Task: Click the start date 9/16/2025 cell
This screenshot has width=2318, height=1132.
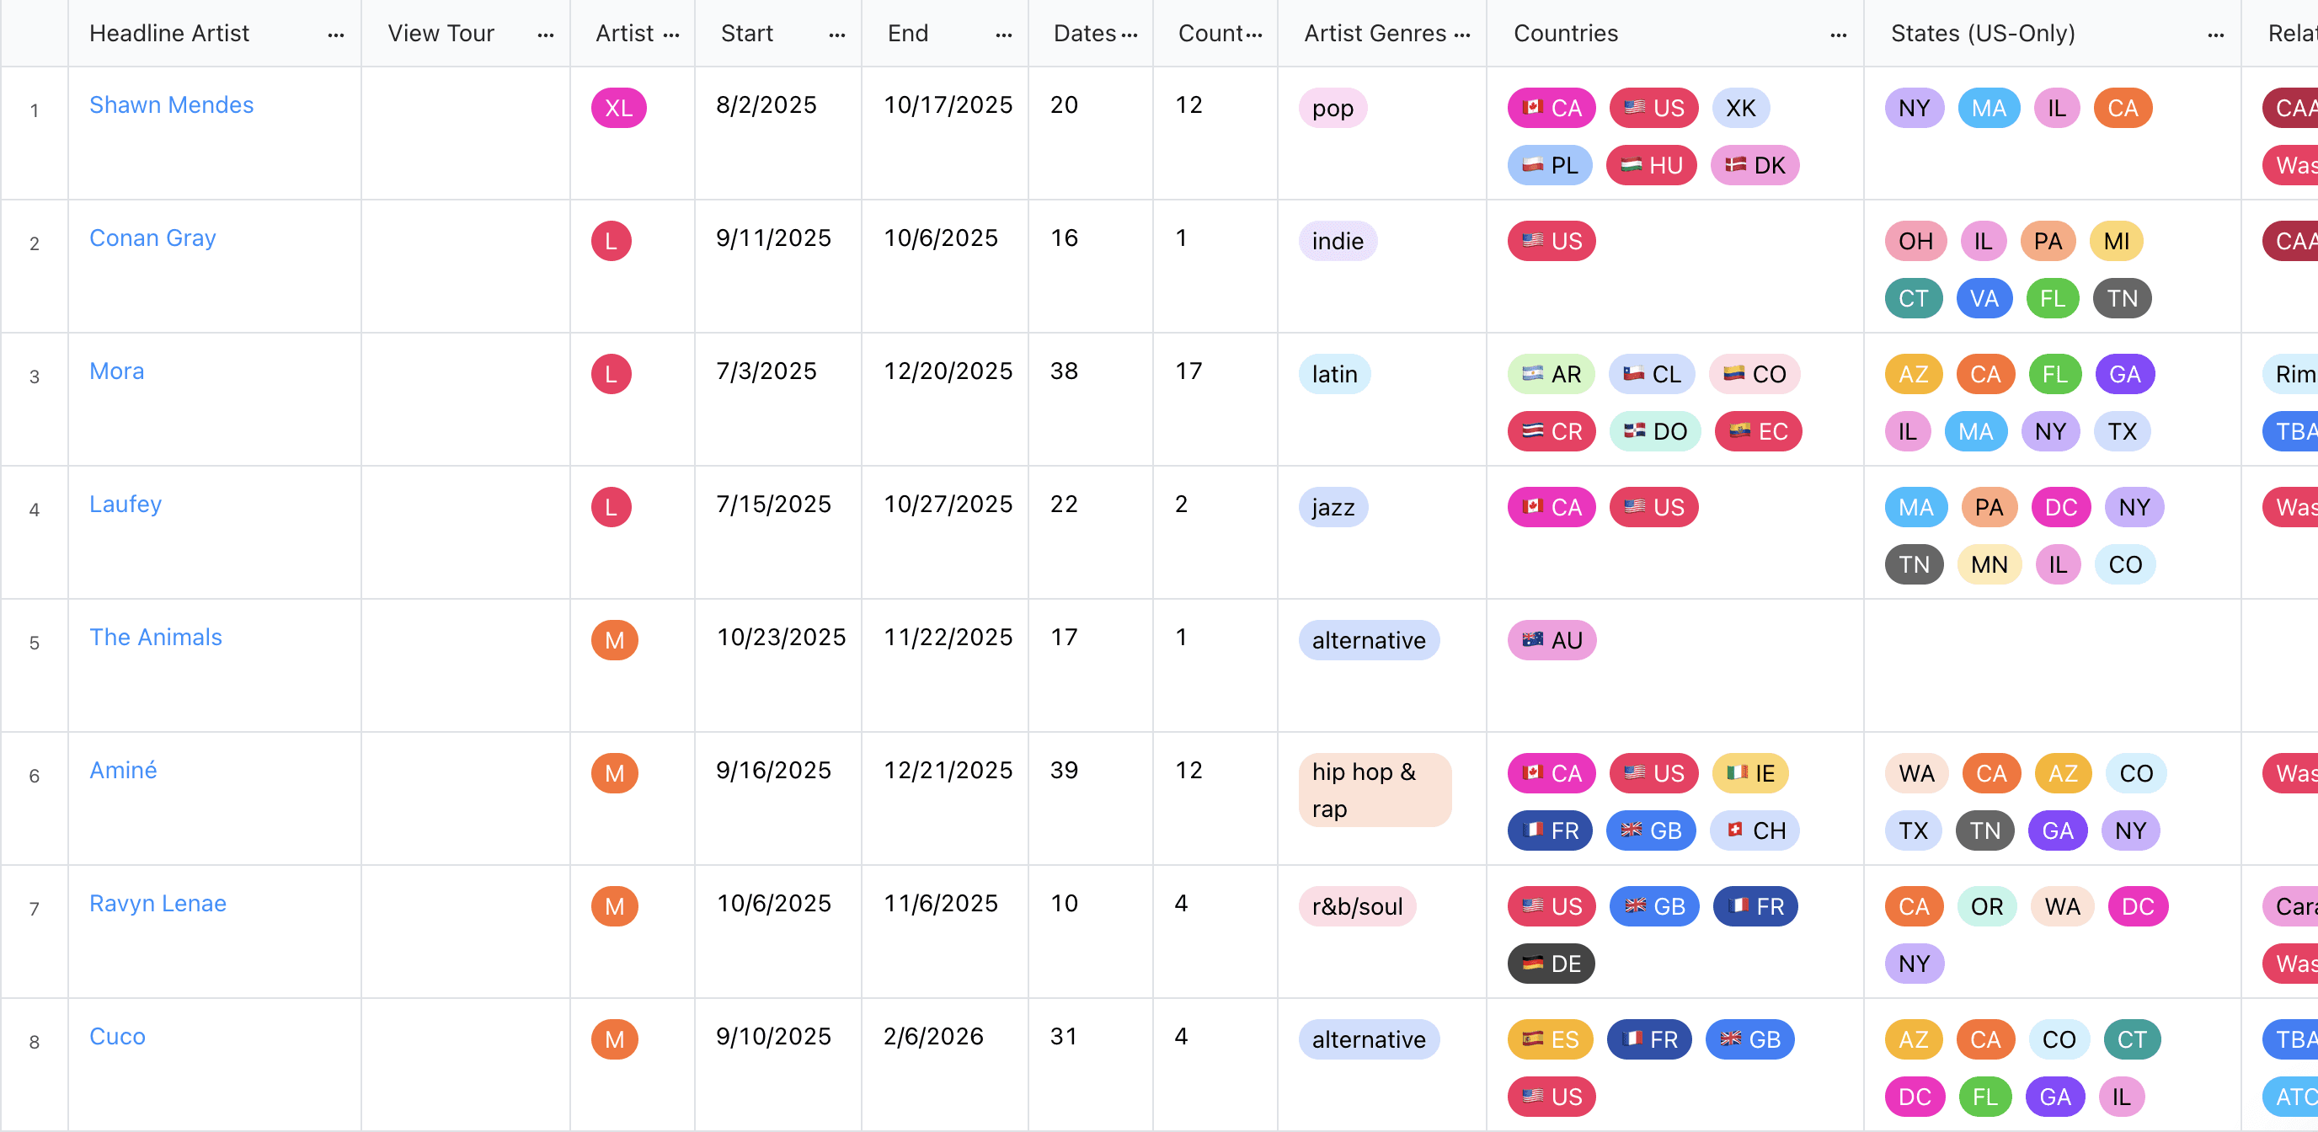Action: coord(777,799)
